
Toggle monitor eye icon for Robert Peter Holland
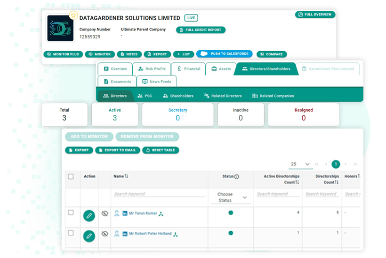click(x=105, y=234)
